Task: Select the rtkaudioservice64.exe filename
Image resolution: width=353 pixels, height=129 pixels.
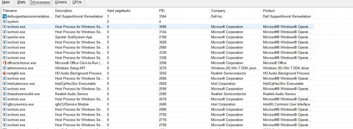Action: (x=23, y=94)
